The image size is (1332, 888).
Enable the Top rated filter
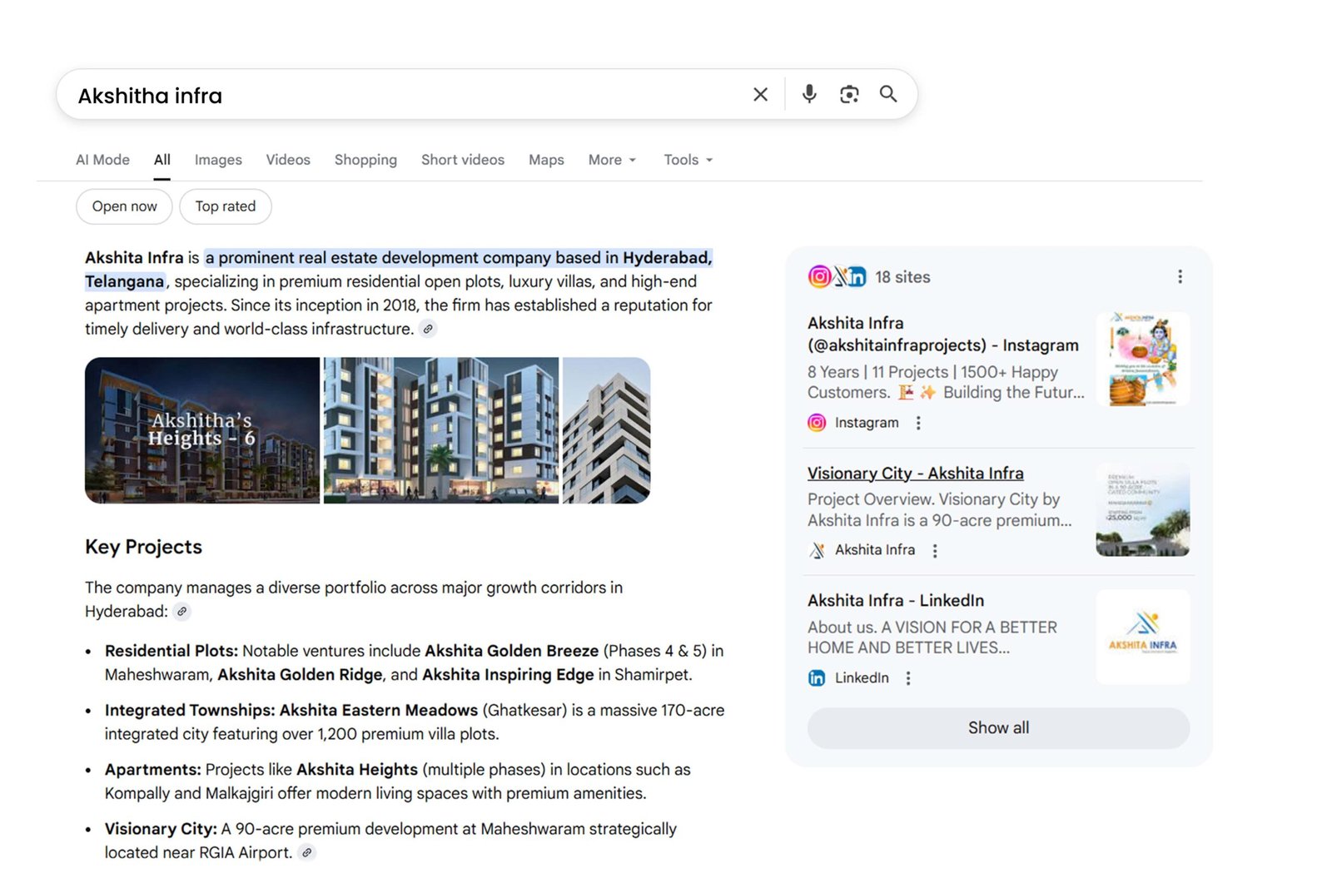(x=225, y=206)
